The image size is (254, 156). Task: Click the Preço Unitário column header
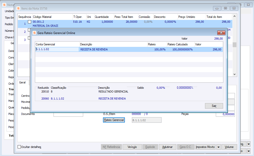point(192,17)
